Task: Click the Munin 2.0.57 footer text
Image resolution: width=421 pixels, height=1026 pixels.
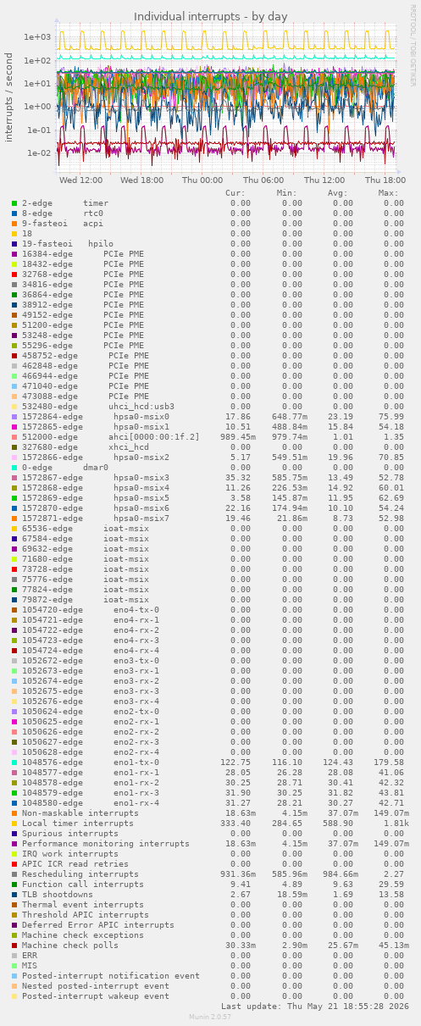Action: point(210,1017)
